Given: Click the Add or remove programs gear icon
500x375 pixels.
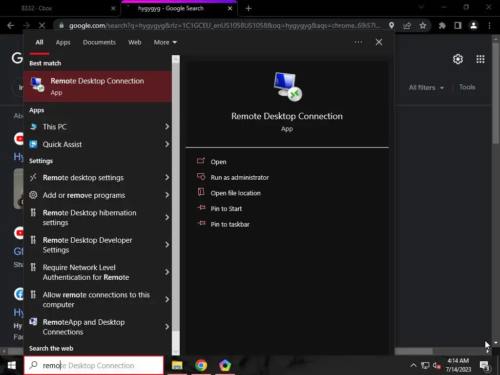Looking at the screenshot, I should coord(33,195).
